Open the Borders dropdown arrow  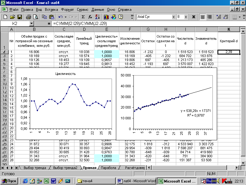[x=240, y=17]
